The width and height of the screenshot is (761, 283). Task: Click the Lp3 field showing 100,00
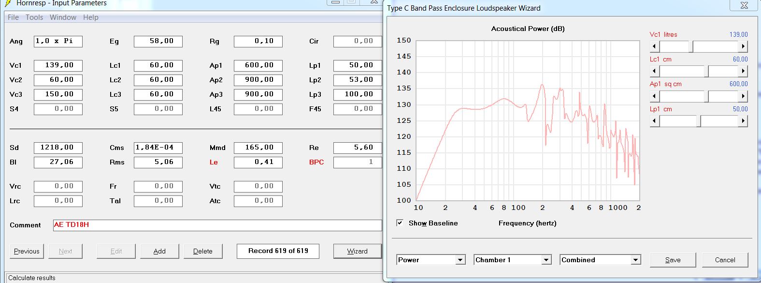point(358,94)
